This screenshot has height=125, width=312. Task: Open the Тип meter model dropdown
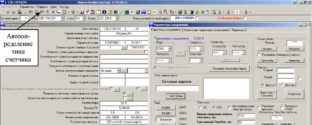[x=62, y=18]
